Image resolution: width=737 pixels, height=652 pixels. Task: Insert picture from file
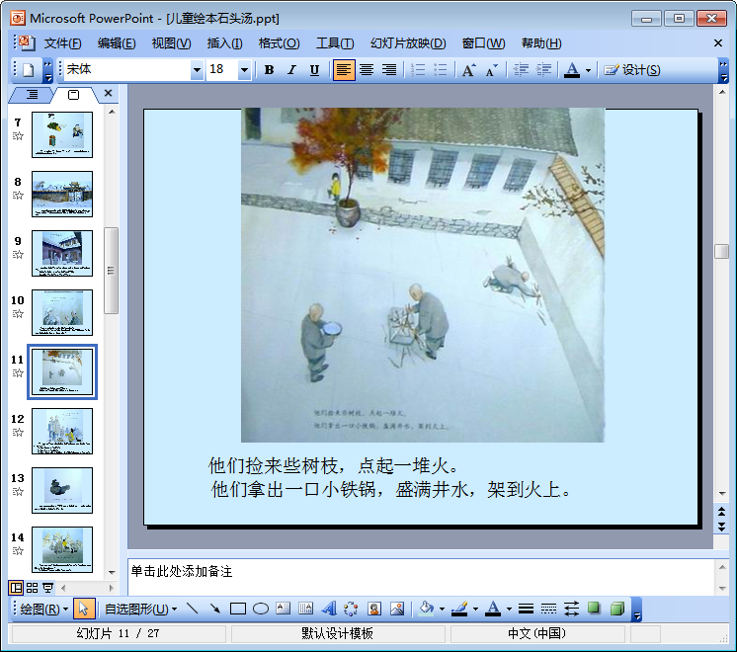(x=397, y=609)
